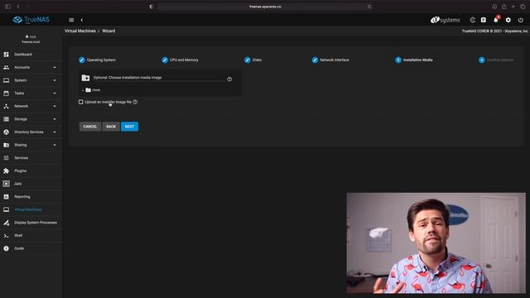
Task: Toggle the browser sidebar icon
Action: point(7,7)
